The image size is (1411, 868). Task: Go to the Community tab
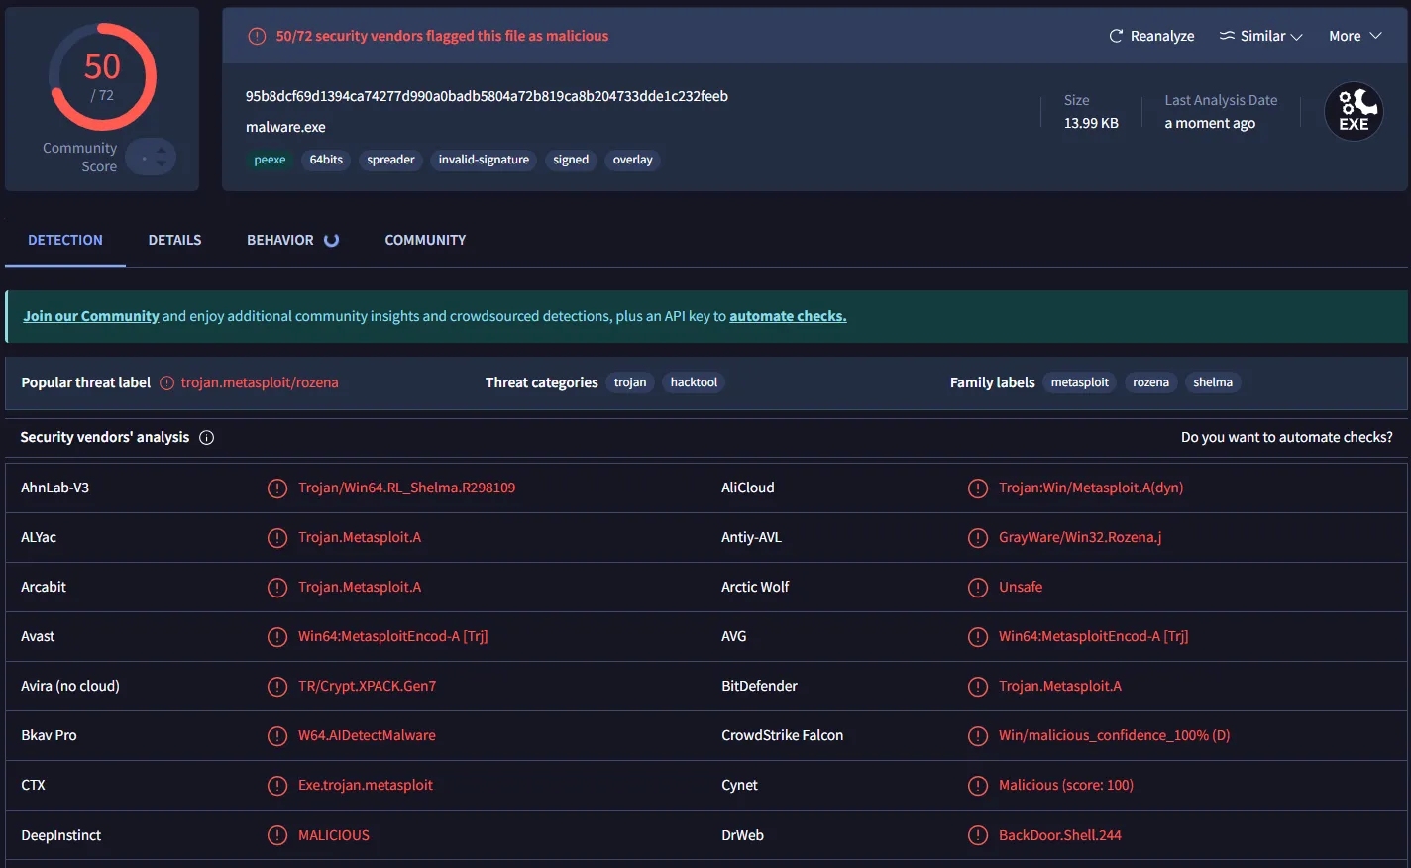click(425, 240)
